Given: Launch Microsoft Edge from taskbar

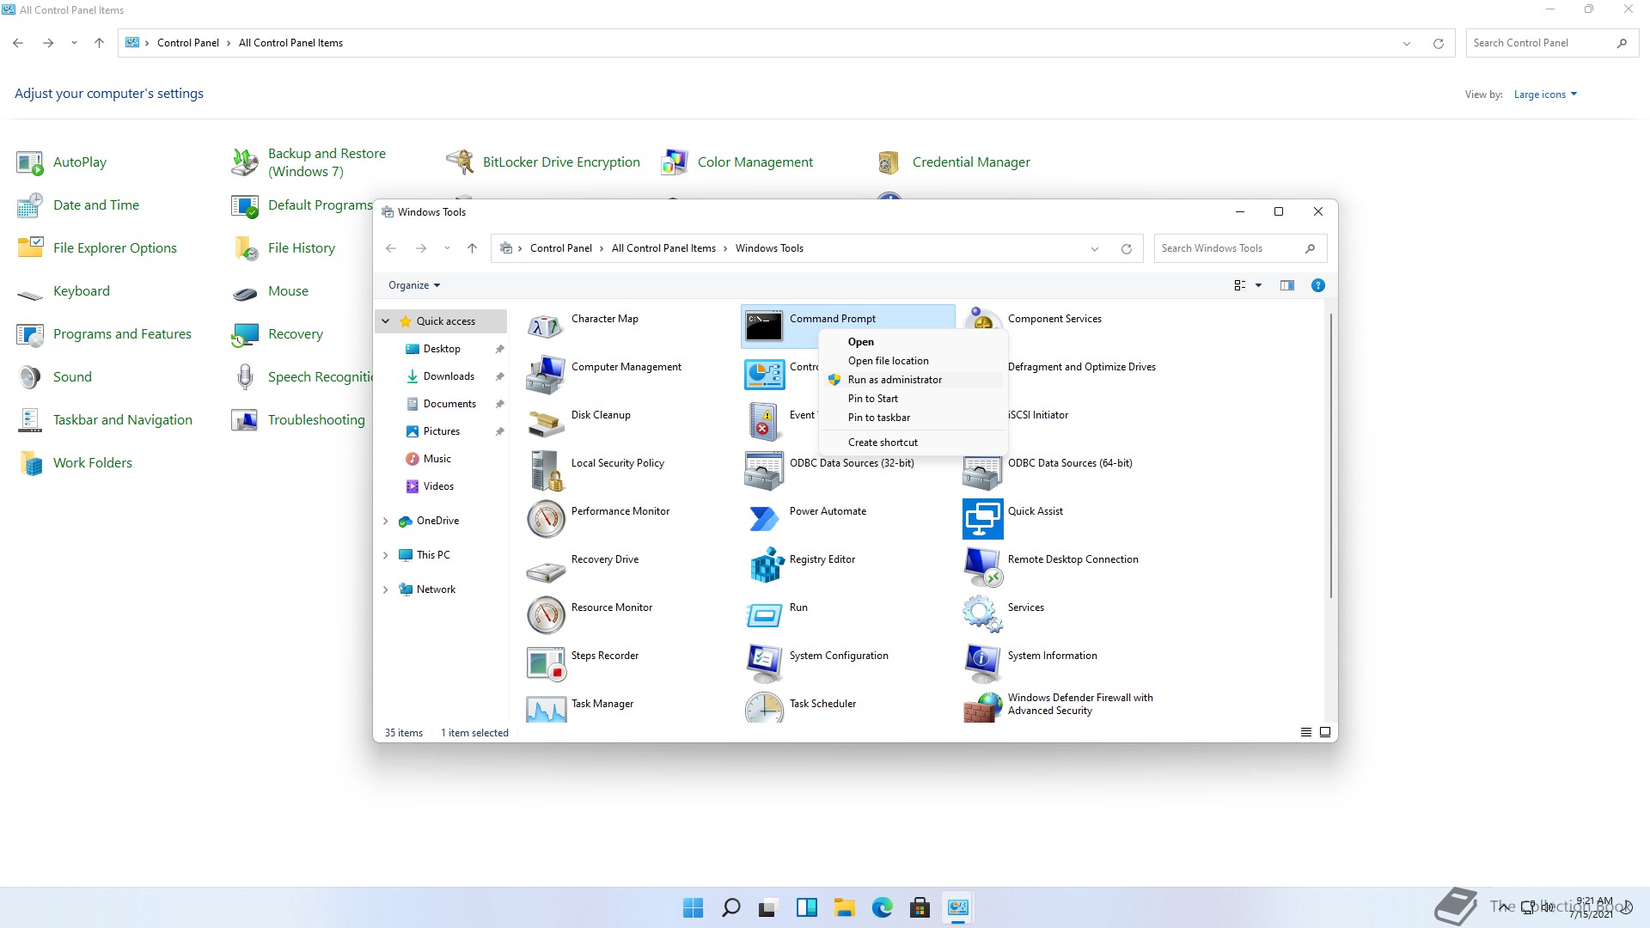Looking at the screenshot, I should (883, 907).
